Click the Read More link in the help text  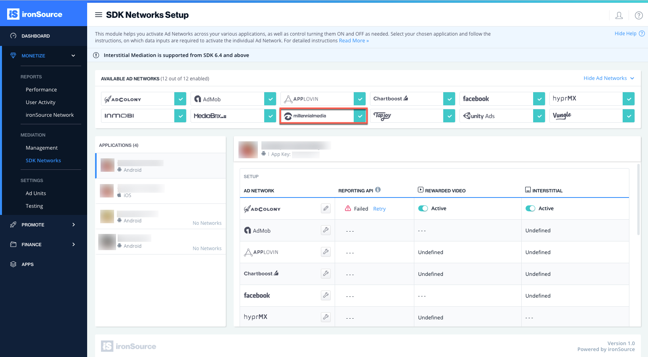pyautogui.click(x=353, y=40)
